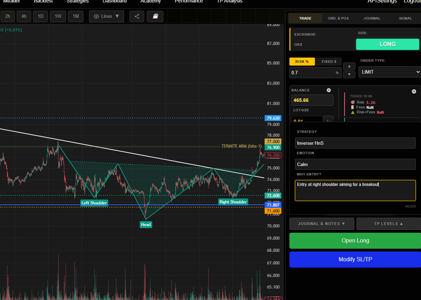Click the Right Shoulder chart label

click(233, 202)
